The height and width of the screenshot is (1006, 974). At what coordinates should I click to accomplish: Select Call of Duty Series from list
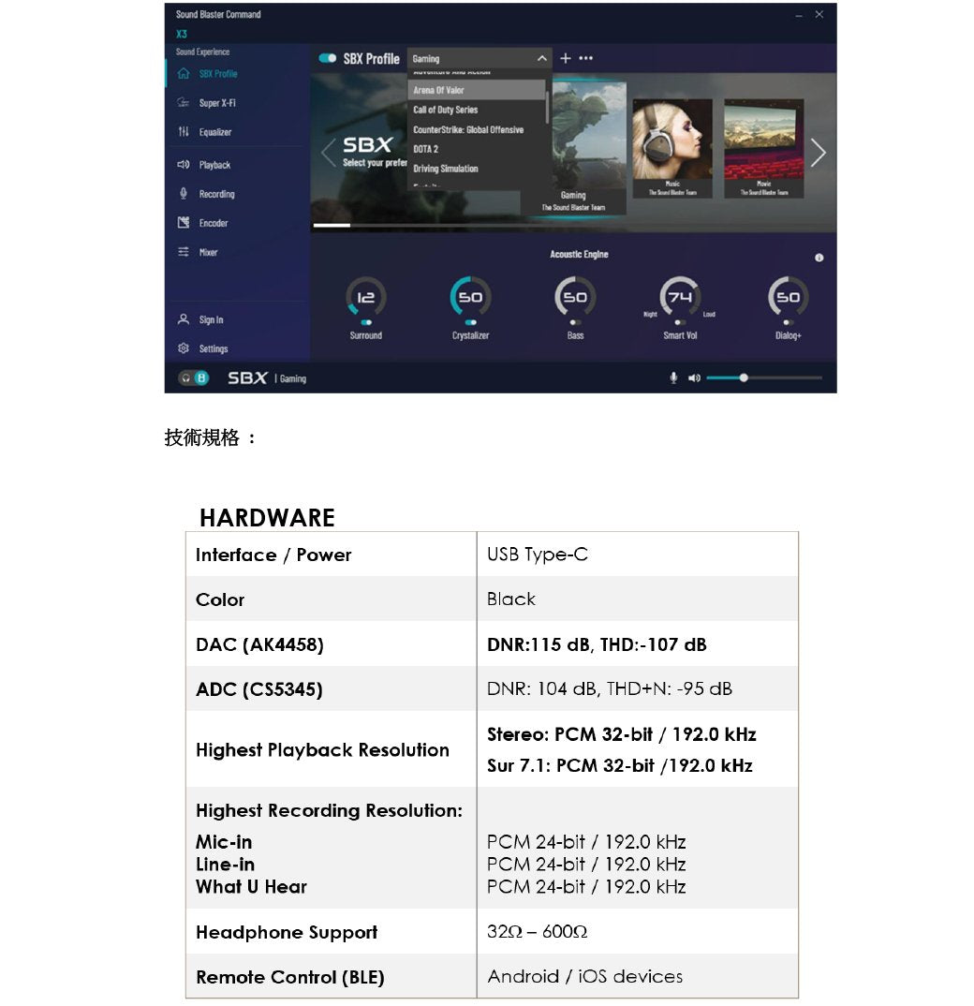tap(446, 110)
